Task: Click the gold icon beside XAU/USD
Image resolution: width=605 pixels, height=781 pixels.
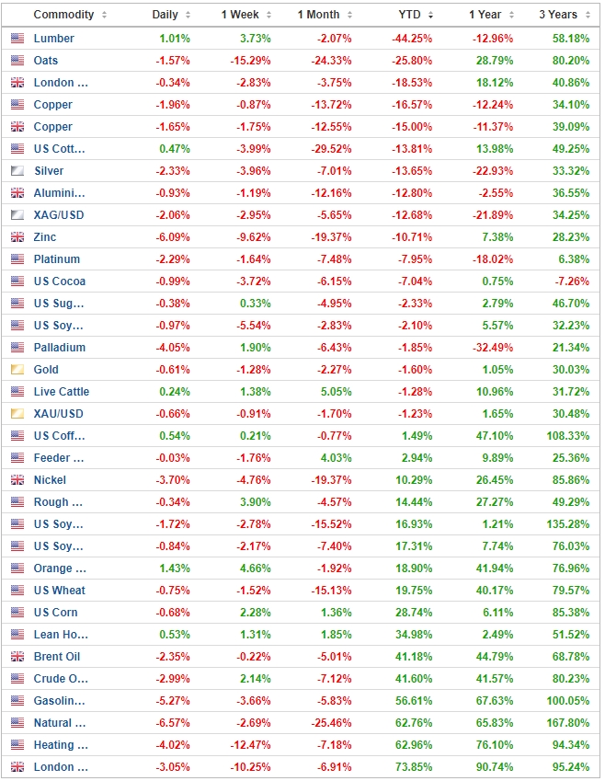Action: pos(17,414)
